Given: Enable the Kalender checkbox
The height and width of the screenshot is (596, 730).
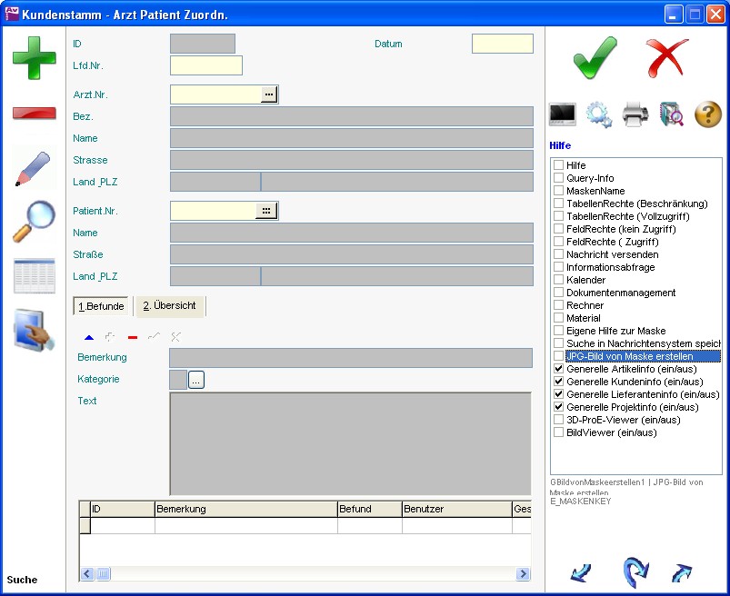Looking at the screenshot, I should coord(559,281).
